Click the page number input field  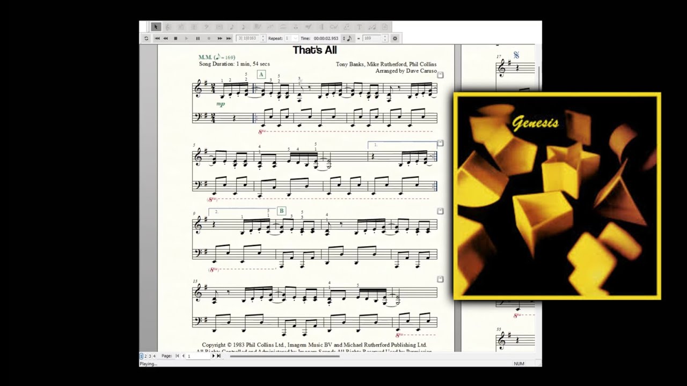coord(198,356)
